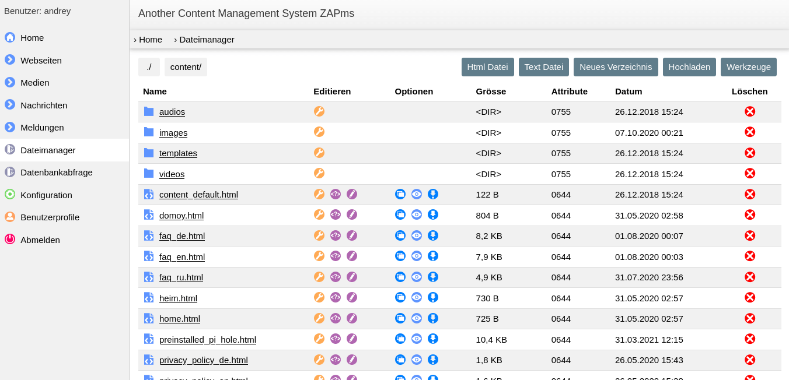Viewport: 789px width, 380px height.
Task: Preview home.html using eye icon
Action: [x=417, y=318]
